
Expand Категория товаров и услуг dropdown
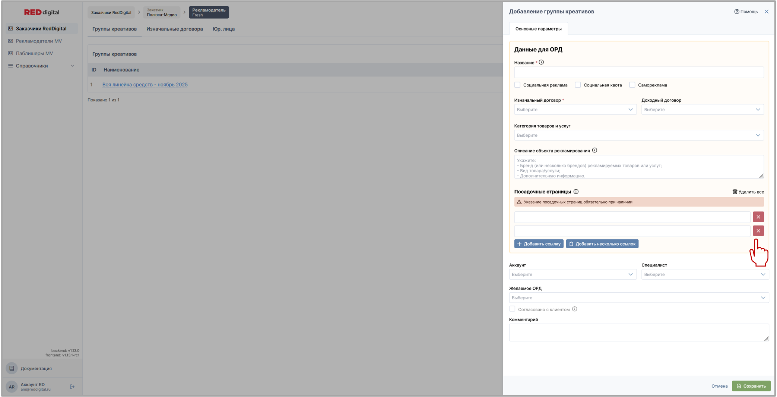tap(638, 135)
